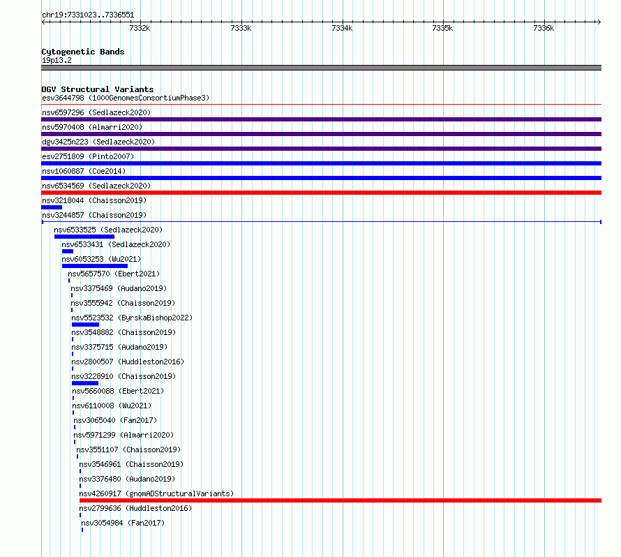Click the 7333k ruler position
The width and height of the screenshot is (621, 557).
pos(241,28)
